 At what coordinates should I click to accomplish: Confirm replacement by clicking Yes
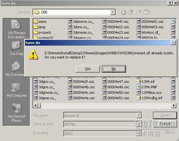tap(88, 69)
